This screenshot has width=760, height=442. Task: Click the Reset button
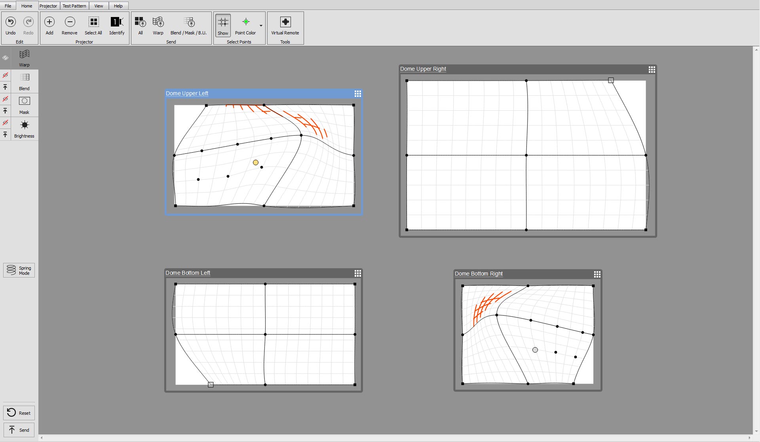click(x=19, y=412)
